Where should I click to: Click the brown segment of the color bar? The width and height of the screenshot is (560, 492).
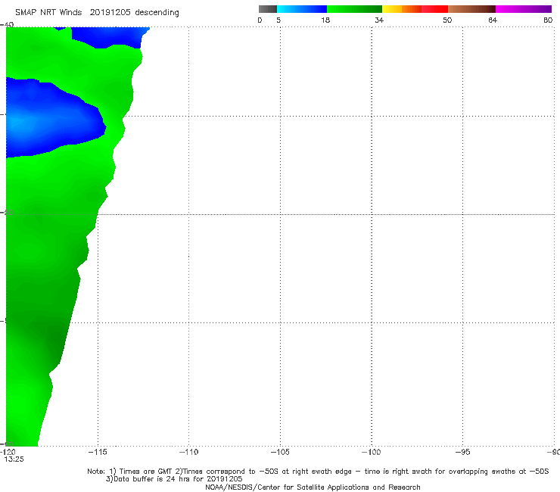[x=471, y=9]
